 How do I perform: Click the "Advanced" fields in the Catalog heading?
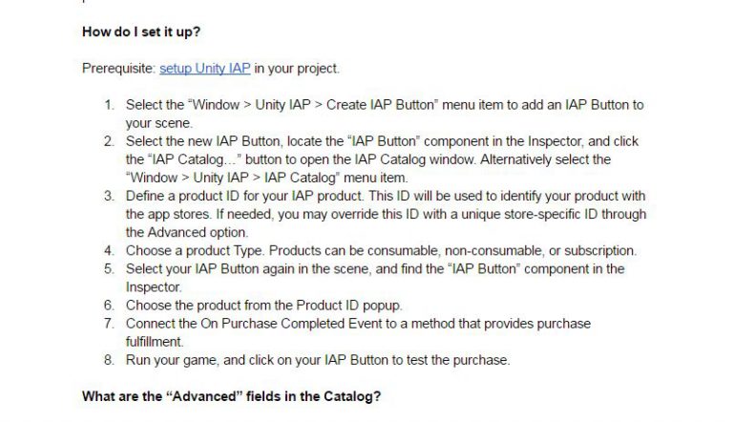click(231, 396)
